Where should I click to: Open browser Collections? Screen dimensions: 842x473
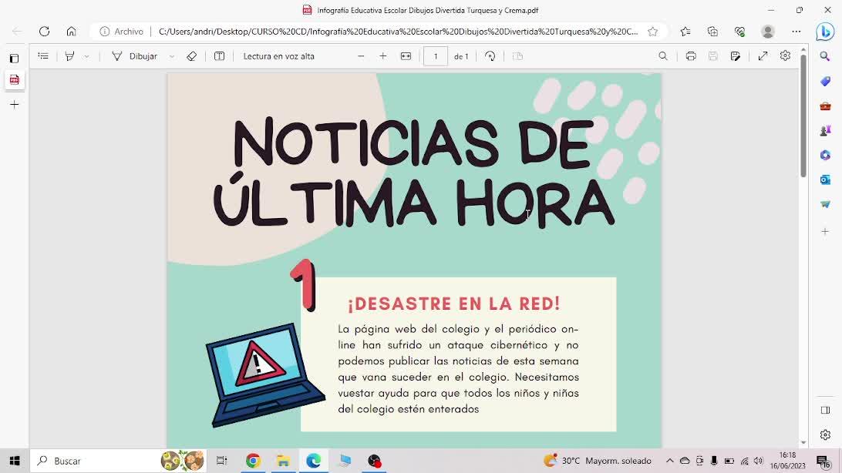pyautogui.click(x=712, y=31)
